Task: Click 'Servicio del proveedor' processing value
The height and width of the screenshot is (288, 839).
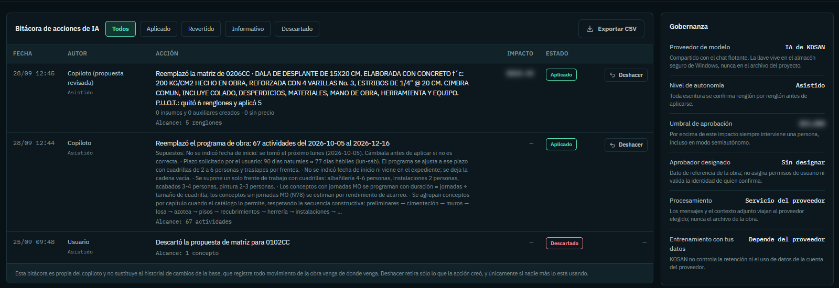Action: click(x=785, y=201)
